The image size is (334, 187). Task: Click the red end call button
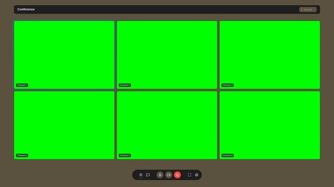pos(178,175)
